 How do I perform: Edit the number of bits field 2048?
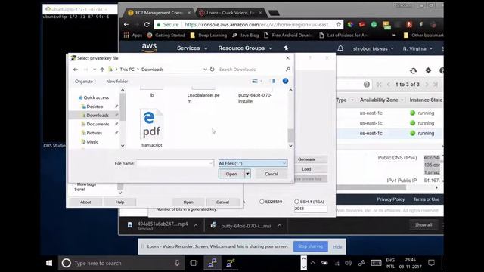311,209
